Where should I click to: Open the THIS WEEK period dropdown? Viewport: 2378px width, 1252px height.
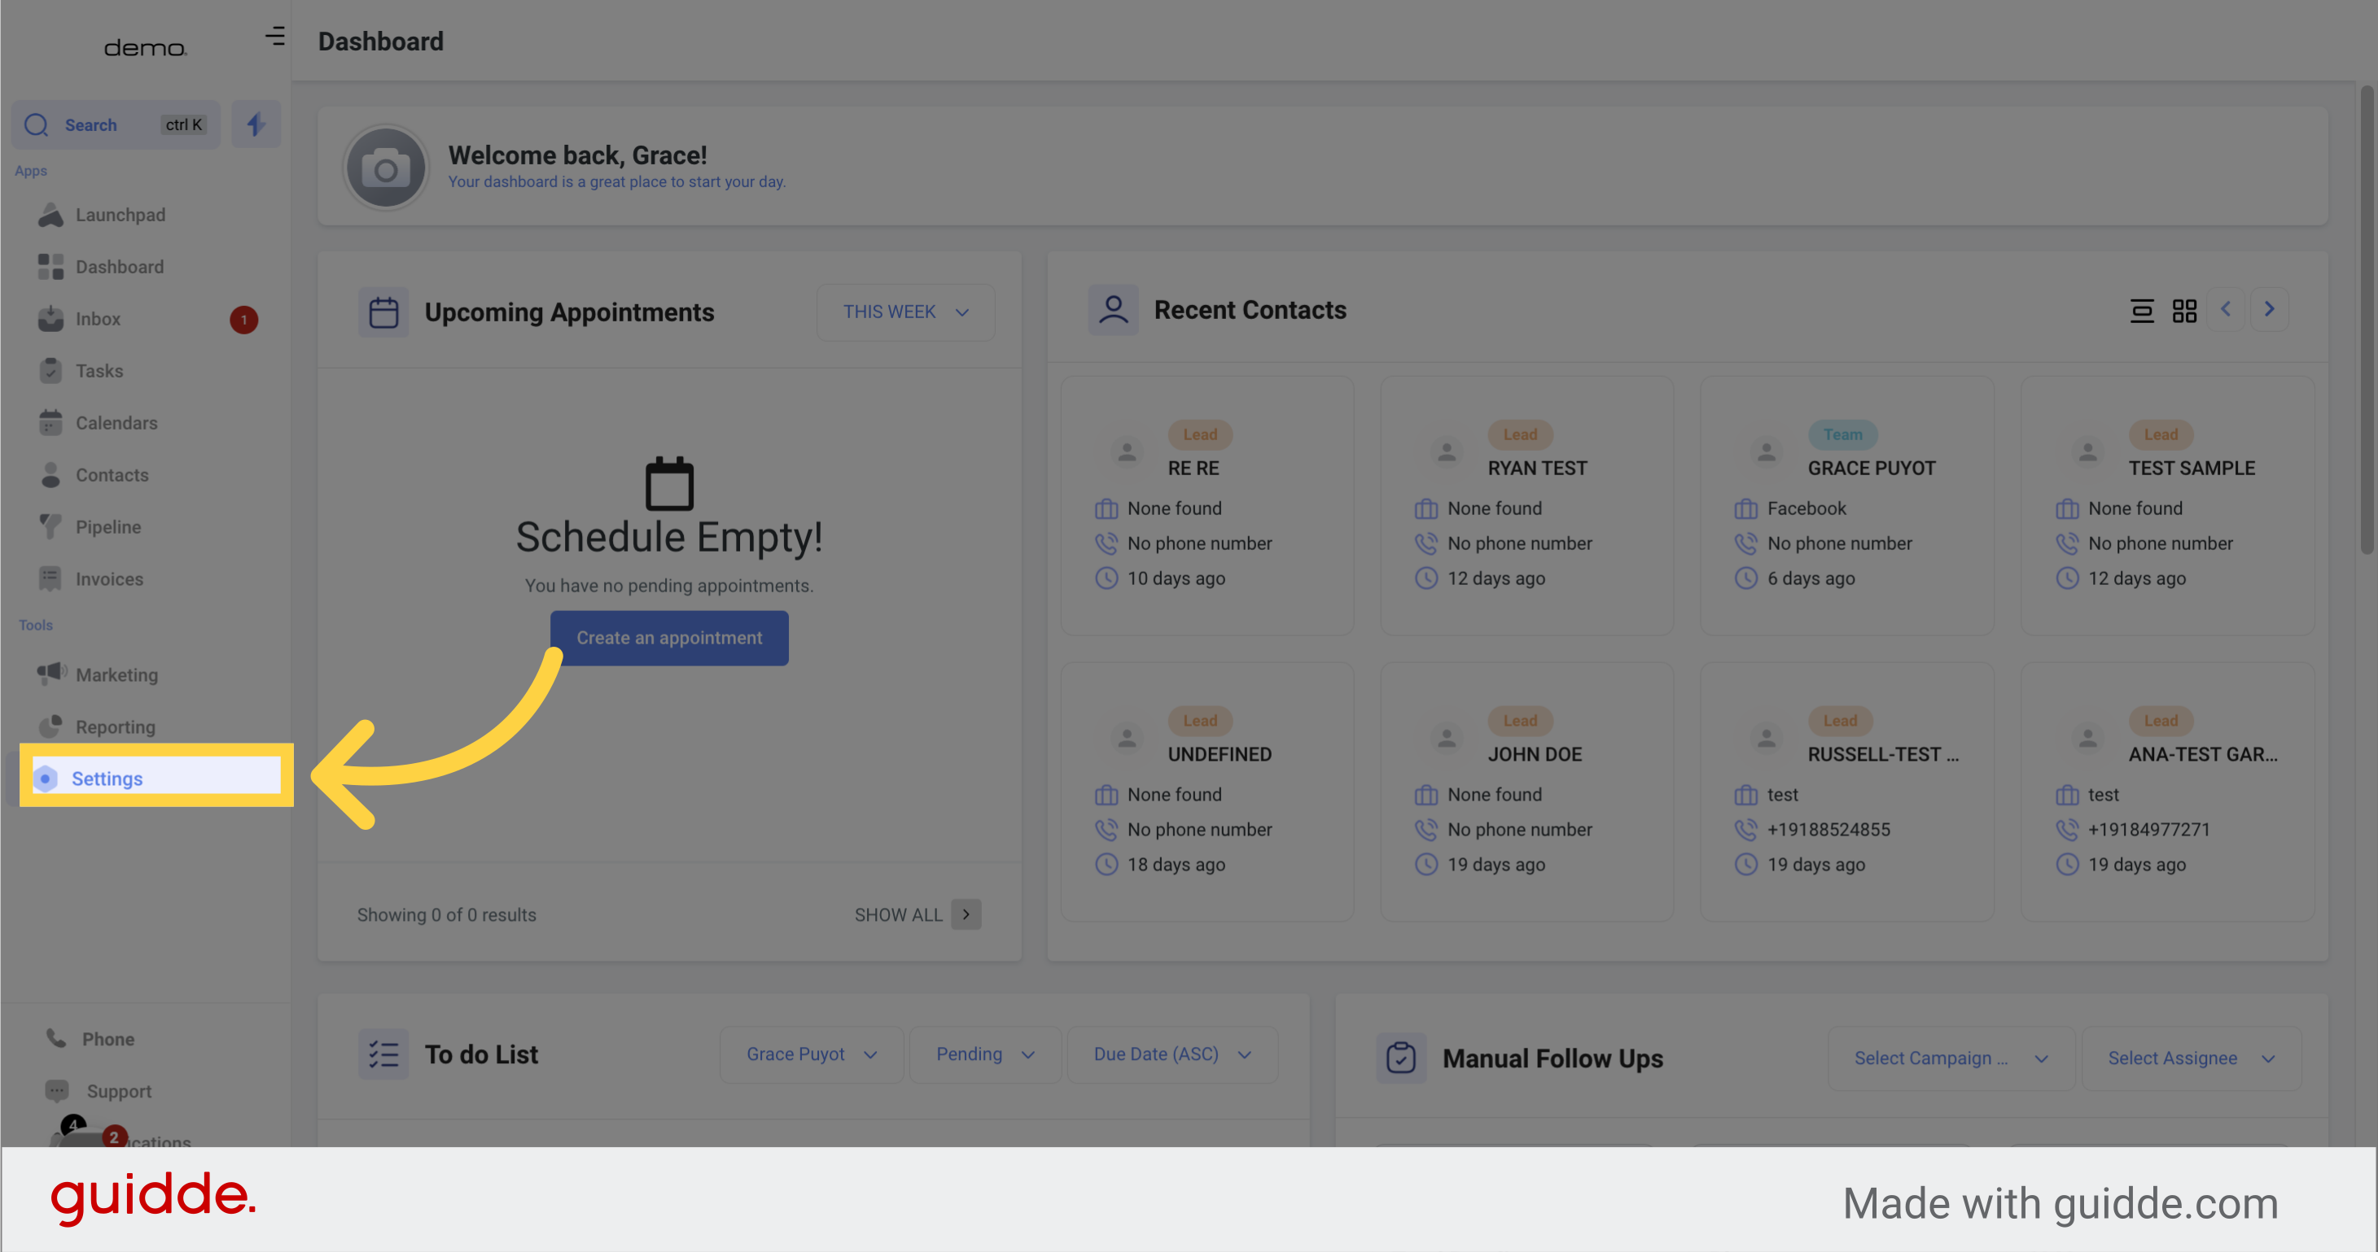pos(904,312)
